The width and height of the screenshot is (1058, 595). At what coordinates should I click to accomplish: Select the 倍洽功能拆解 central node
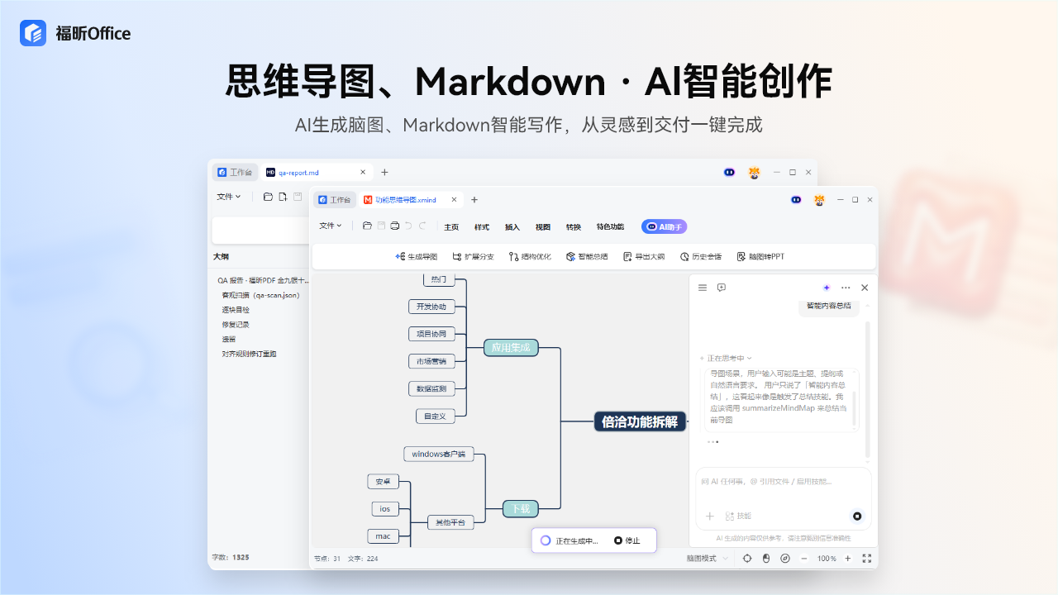[640, 421]
